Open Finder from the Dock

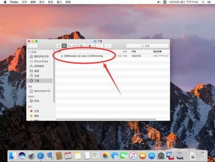pyautogui.click(x=12, y=156)
